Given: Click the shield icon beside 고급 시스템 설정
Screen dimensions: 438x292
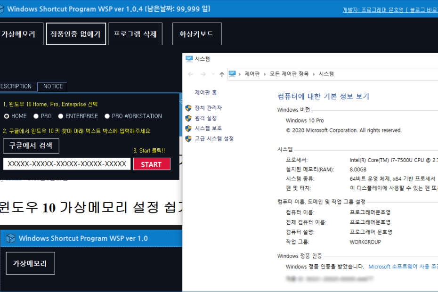Looking at the screenshot, I should point(188,139).
